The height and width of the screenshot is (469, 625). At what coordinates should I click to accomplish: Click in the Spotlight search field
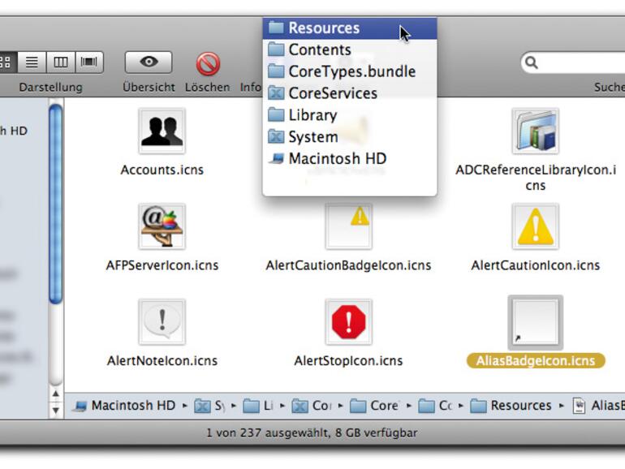point(573,62)
